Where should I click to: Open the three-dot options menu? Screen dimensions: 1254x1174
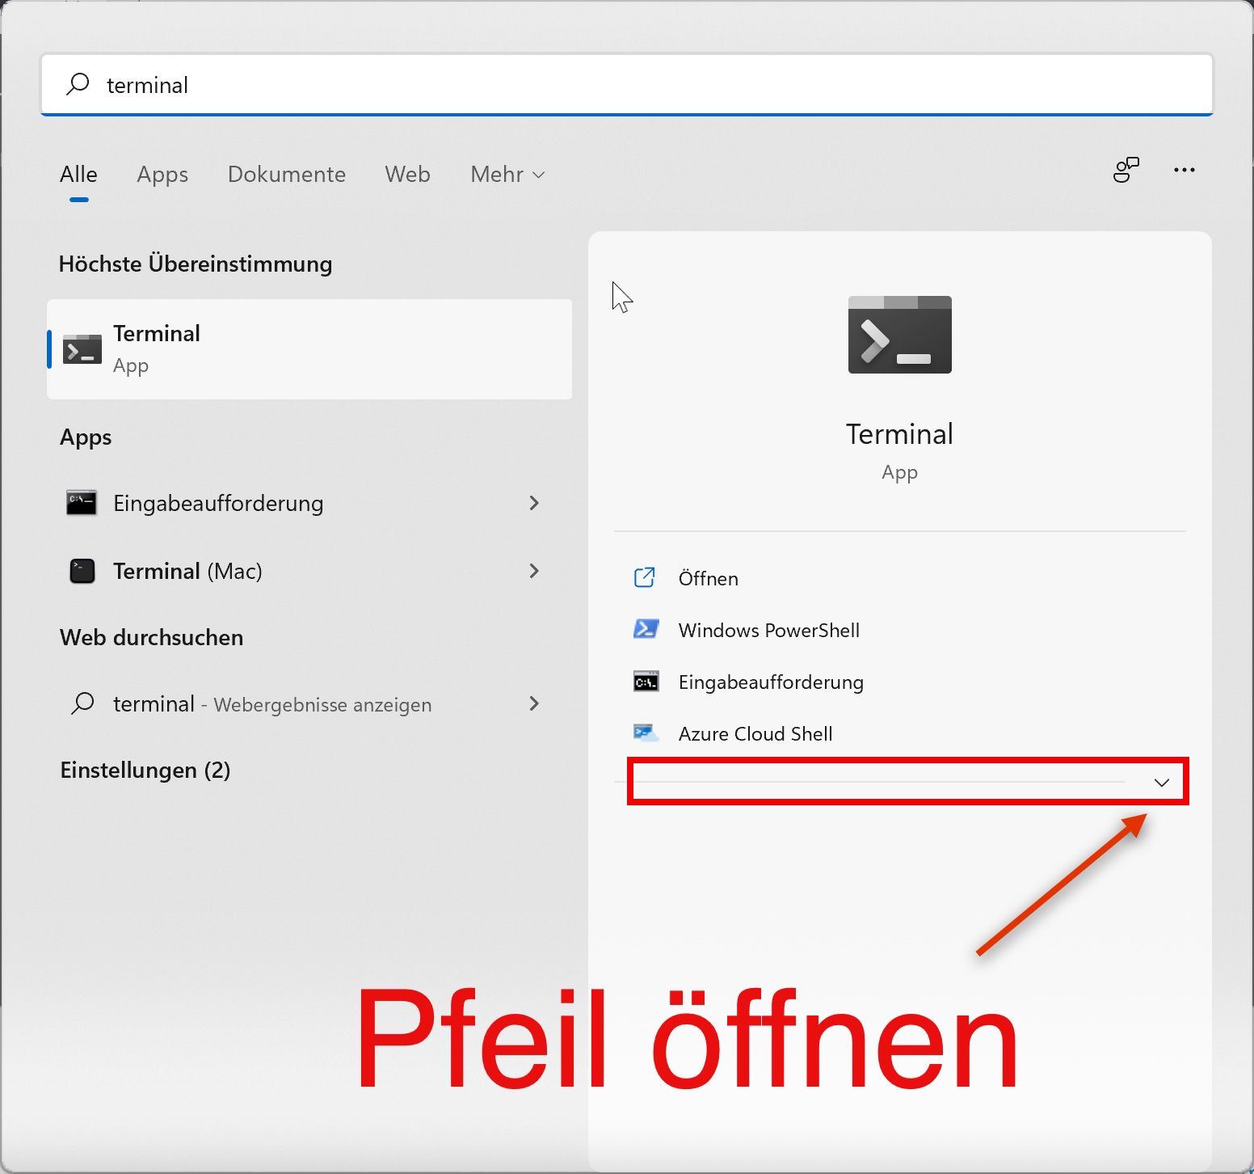click(x=1185, y=170)
